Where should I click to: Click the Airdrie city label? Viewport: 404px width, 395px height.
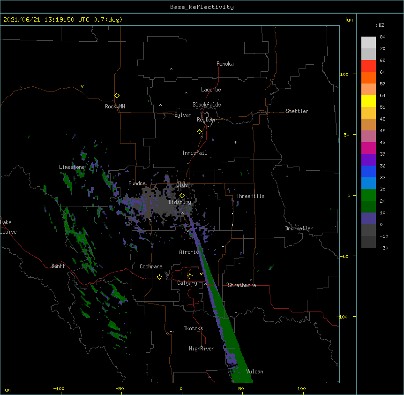tap(189, 252)
